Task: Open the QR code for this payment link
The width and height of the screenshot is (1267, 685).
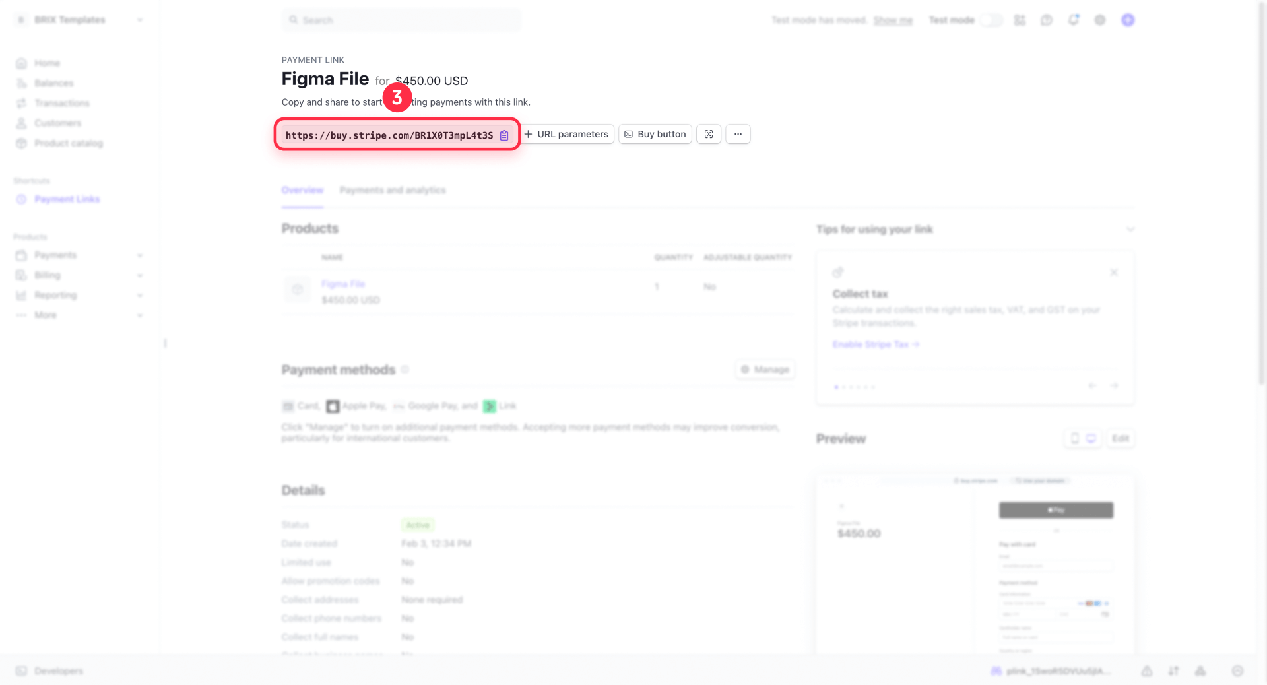Action: point(709,134)
